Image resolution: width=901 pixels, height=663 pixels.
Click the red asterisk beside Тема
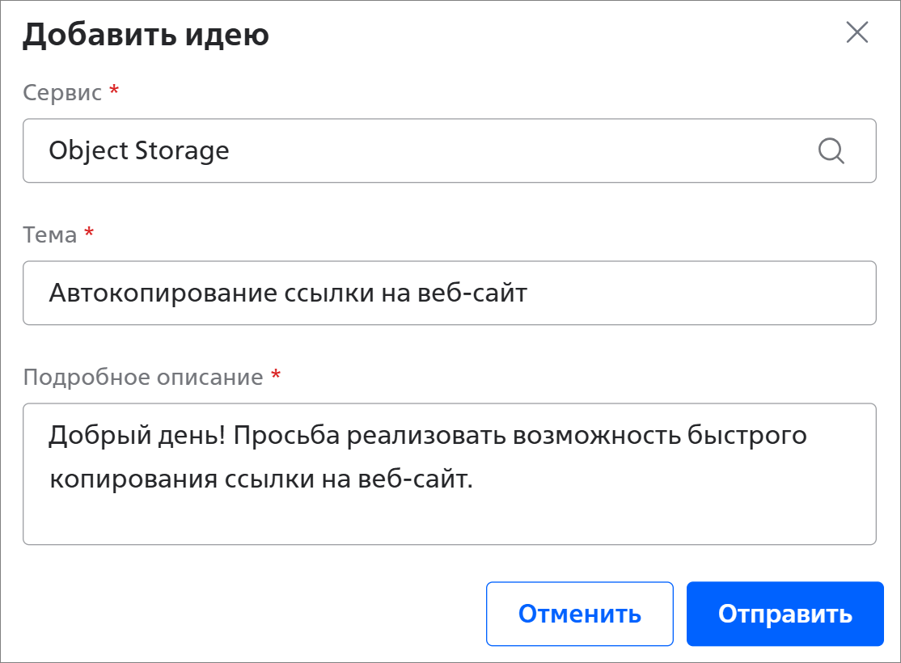(89, 232)
